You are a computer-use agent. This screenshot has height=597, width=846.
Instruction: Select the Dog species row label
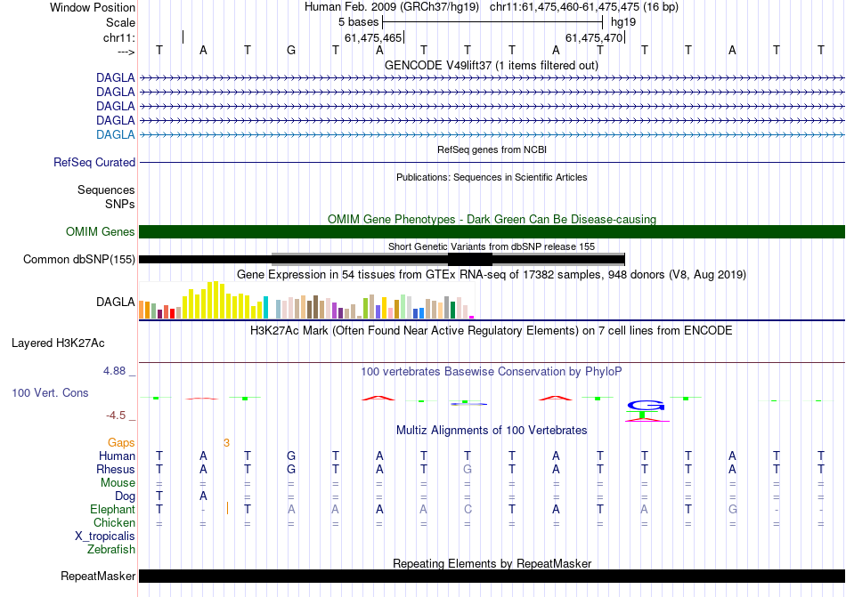[x=125, y=496]
